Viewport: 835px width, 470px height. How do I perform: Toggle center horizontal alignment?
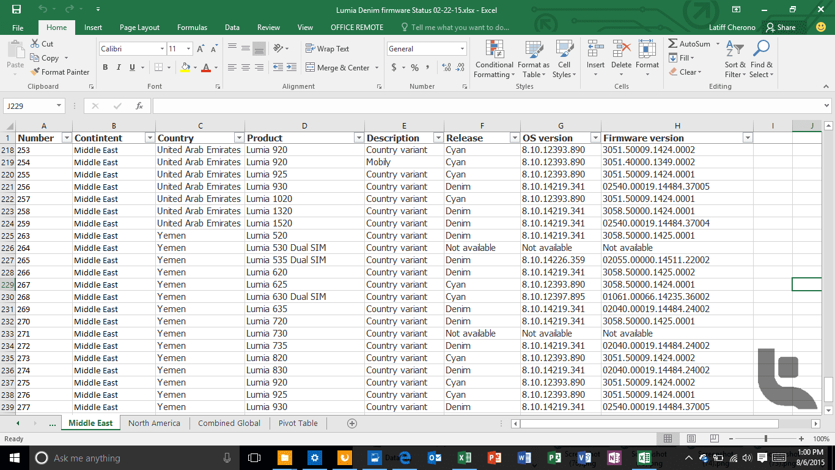(x=246, y=68)
